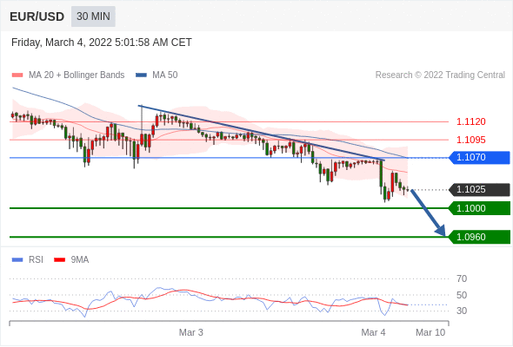Screen dimensions: 513x347
Task: Click the Mar 3 date axis label
Action: tap(191, 332)
